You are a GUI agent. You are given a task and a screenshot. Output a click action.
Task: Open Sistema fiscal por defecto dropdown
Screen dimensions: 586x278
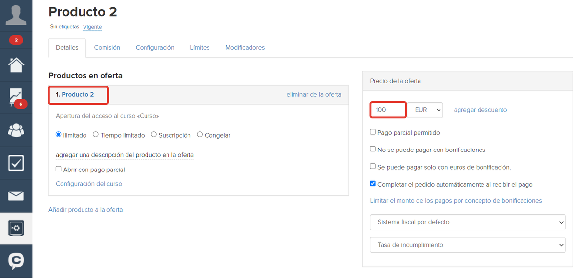click(468, 222)
